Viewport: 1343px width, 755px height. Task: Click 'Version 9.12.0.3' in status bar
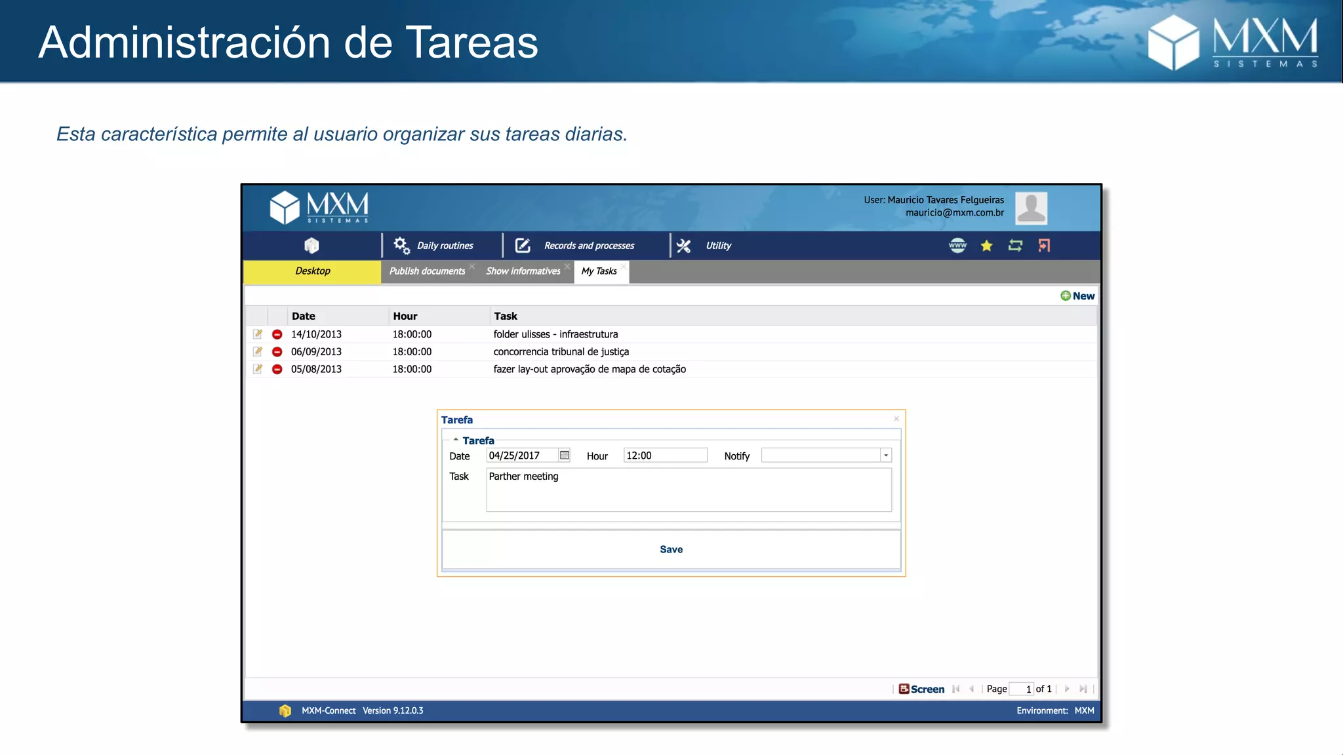click(x=393, y=710)
